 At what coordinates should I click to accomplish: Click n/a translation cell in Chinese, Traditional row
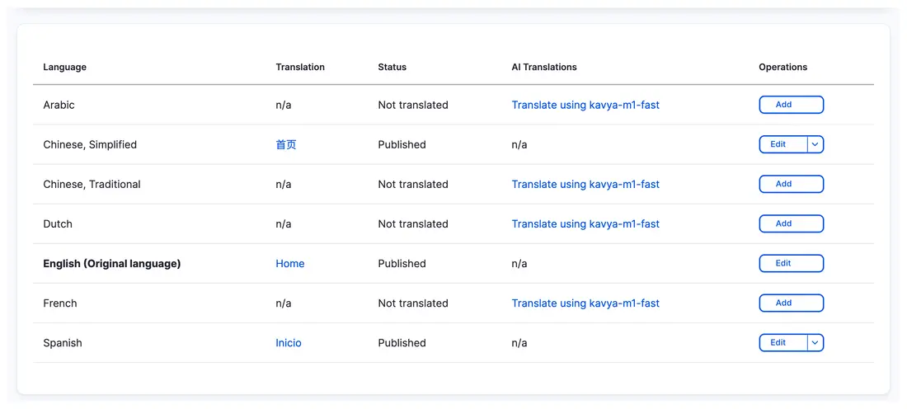[x=284, y=185]
